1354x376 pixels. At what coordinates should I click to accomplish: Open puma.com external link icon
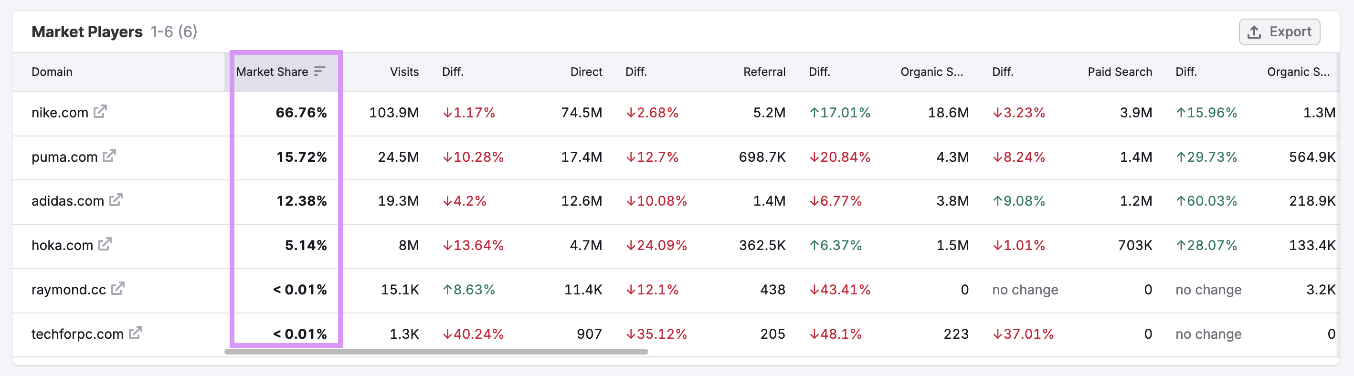109,156
